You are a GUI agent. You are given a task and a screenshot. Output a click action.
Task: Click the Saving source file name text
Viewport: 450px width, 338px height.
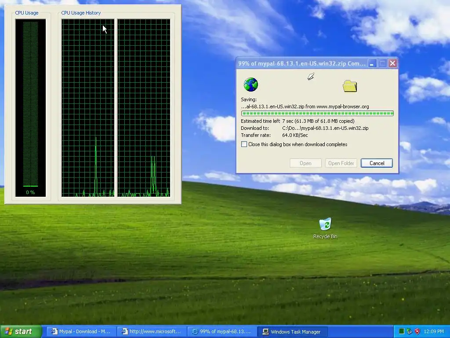tap(305, 107)
